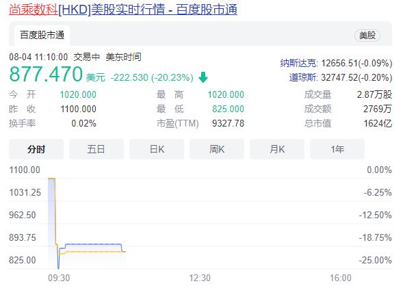Open the 尚乘数科[HKD]美股实时行情 title link
Viewport: 403px width, 288px height.
(123, 10)
